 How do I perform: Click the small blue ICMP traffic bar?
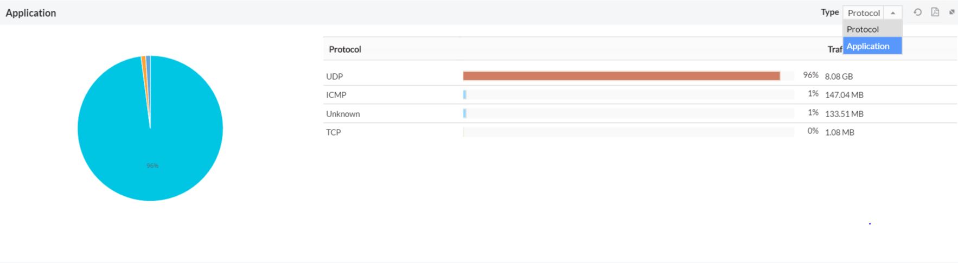coord(465,95)
